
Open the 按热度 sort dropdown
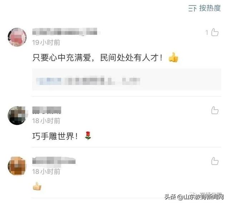(x=205, y=8)
